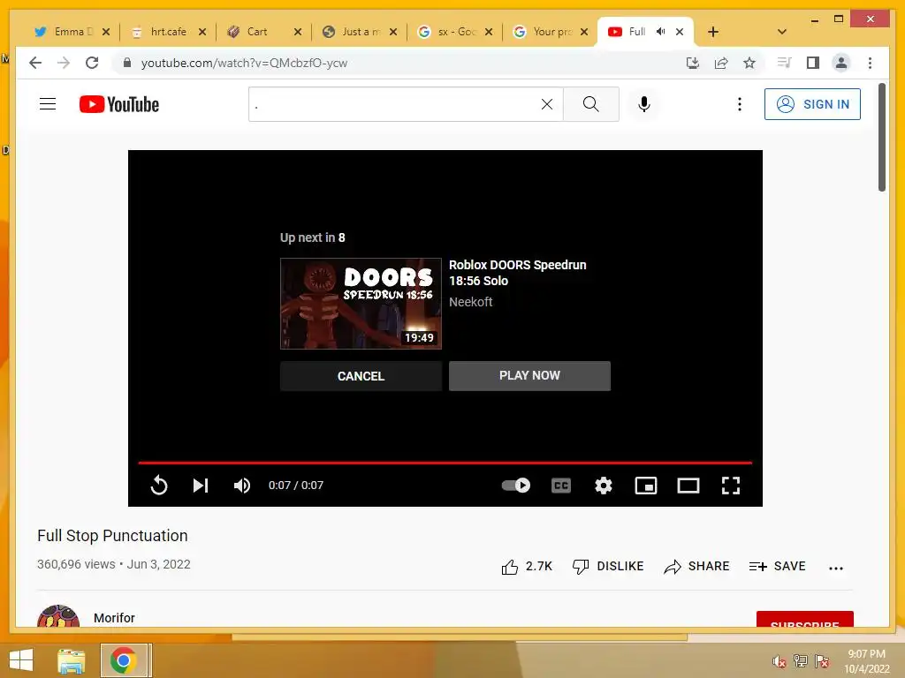Open more actions ellipsis below video
The image size is (905, 678).
pyautogui.click(x=836, y=568)
